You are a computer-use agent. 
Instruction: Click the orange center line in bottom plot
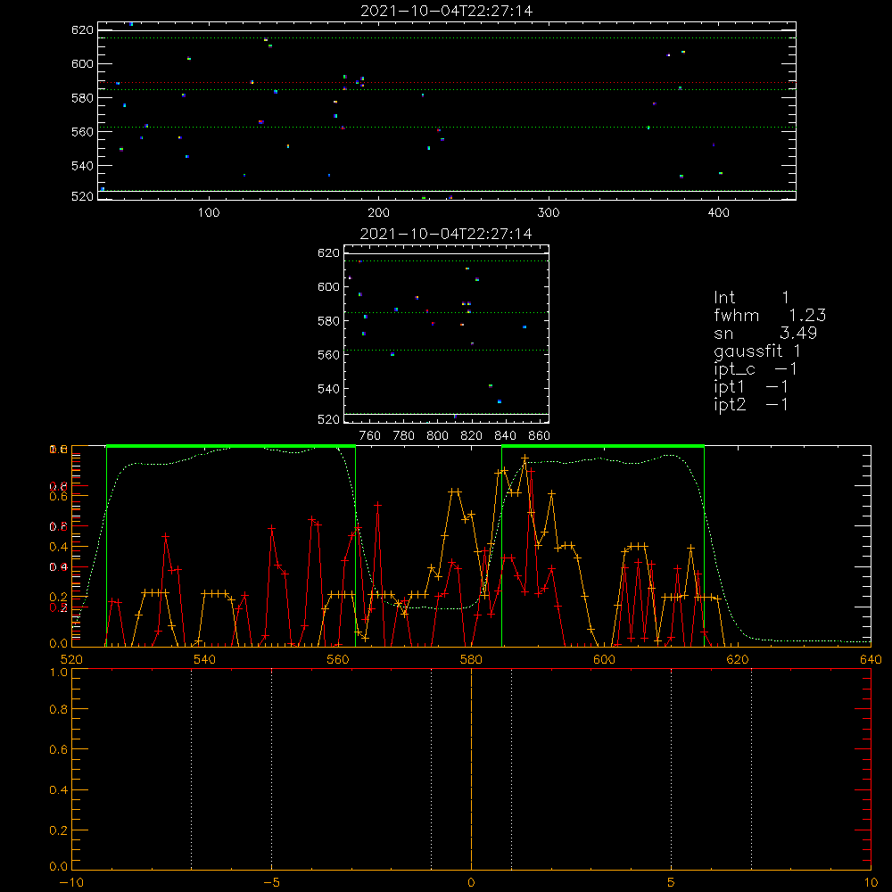pyautogui.click(x=471, y=769)
